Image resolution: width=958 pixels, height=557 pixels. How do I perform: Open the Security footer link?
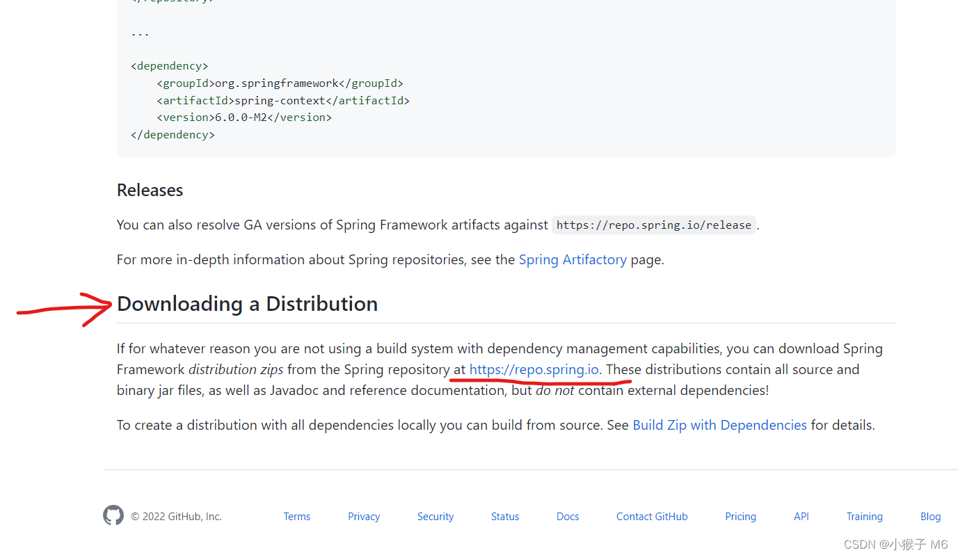tap(436, 517)
